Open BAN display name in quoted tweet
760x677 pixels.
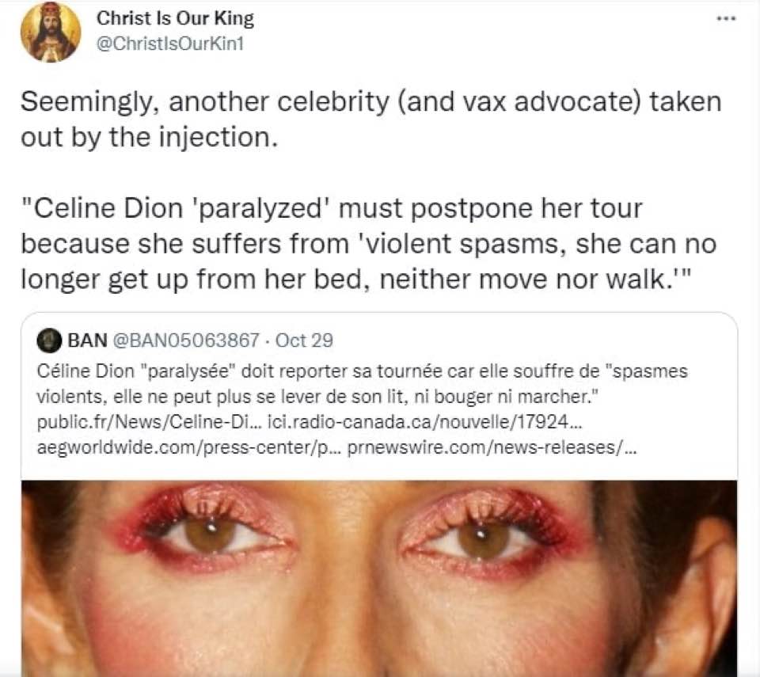click(x=87, y=340)
